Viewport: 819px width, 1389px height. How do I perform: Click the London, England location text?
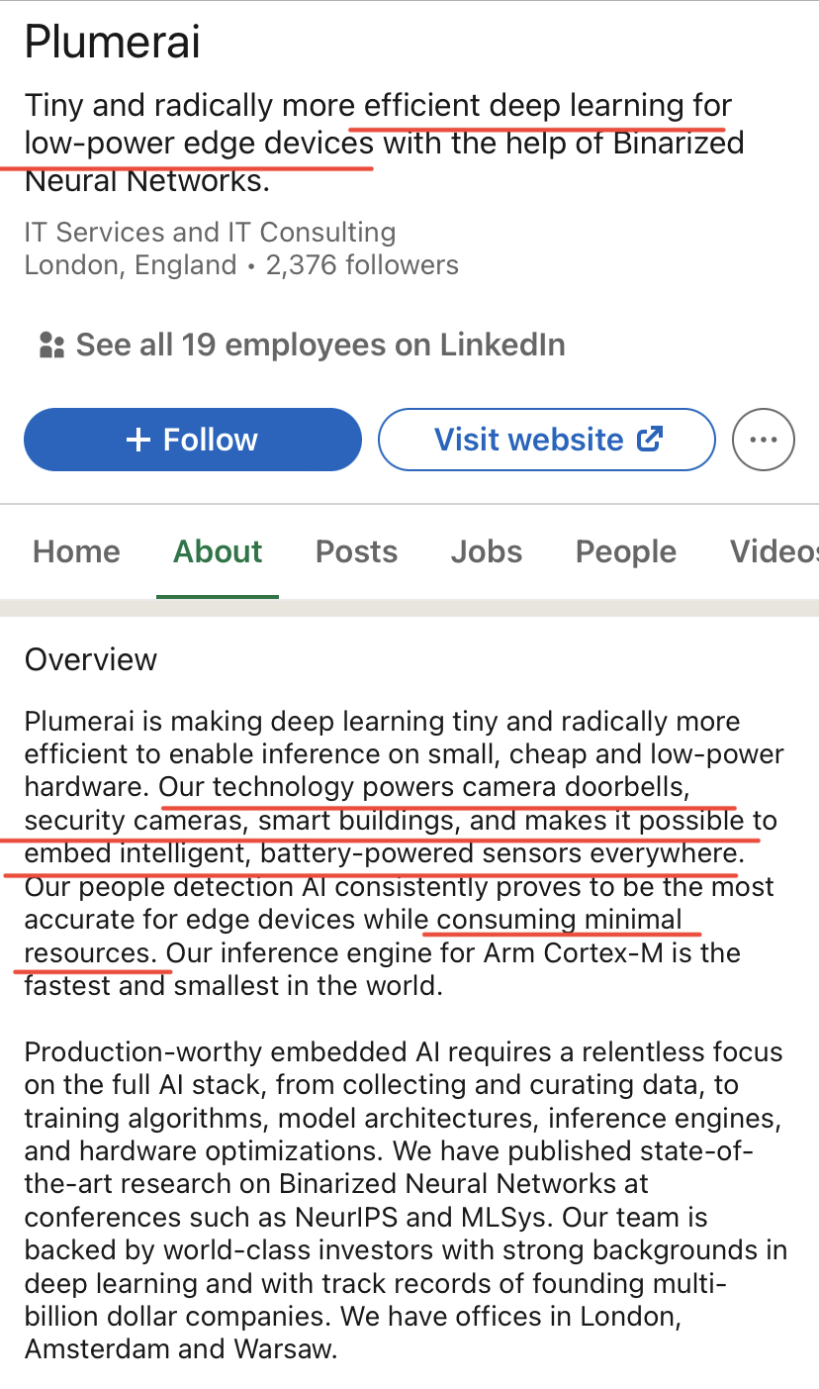click(131, 265)
